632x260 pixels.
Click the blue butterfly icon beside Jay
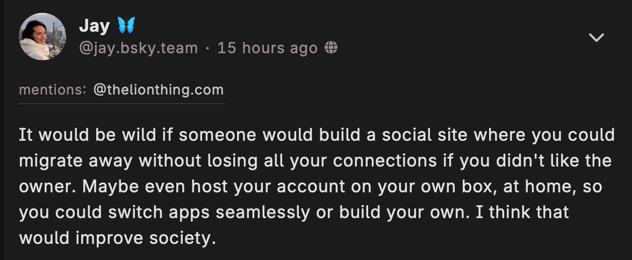pyautogui.click(x=126, y=25)
